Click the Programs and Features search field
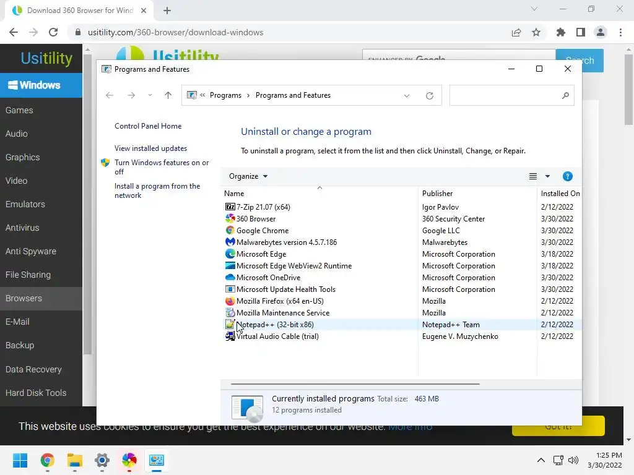Screen dimensions: 634x475 pyautogui.click(x=511, y=95)
